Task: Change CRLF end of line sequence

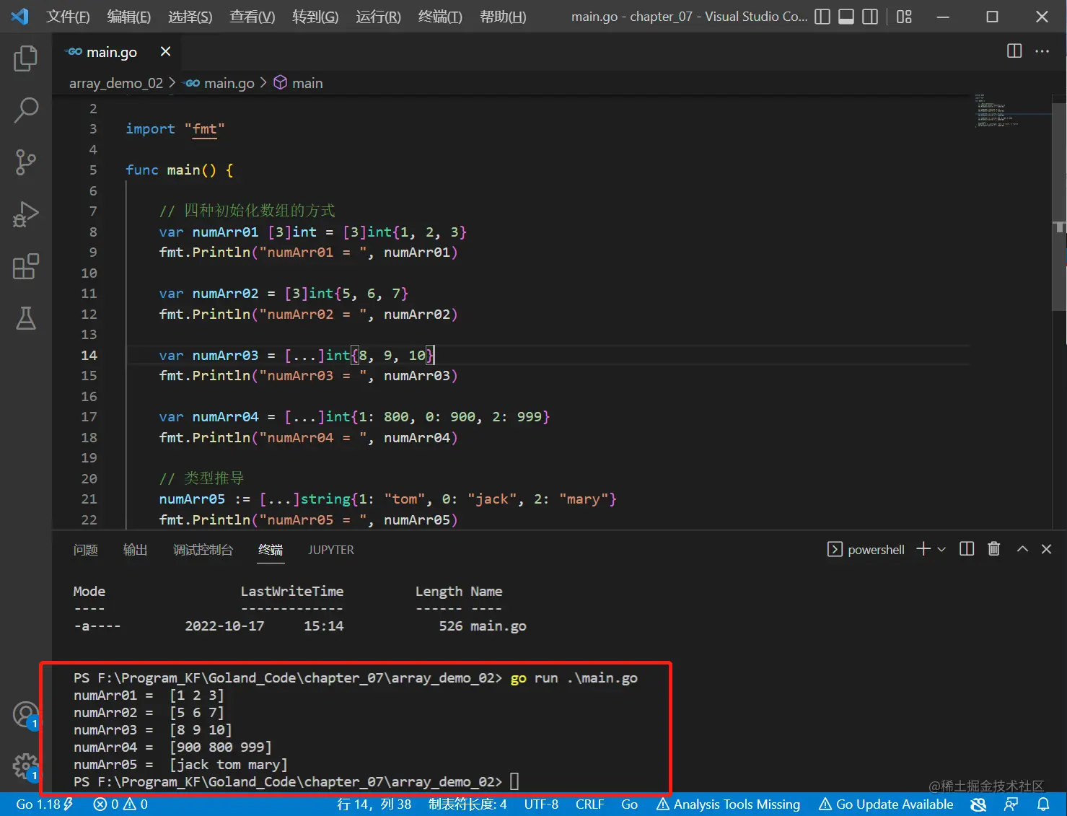Action: (589, 804)
